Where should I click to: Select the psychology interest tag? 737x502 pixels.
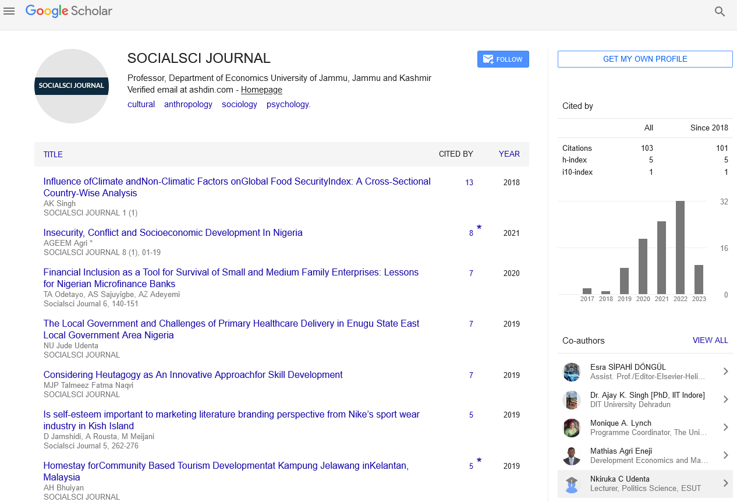[x=288, y=104]
